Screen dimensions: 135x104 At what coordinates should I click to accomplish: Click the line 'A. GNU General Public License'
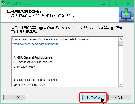tap(33, 57)
